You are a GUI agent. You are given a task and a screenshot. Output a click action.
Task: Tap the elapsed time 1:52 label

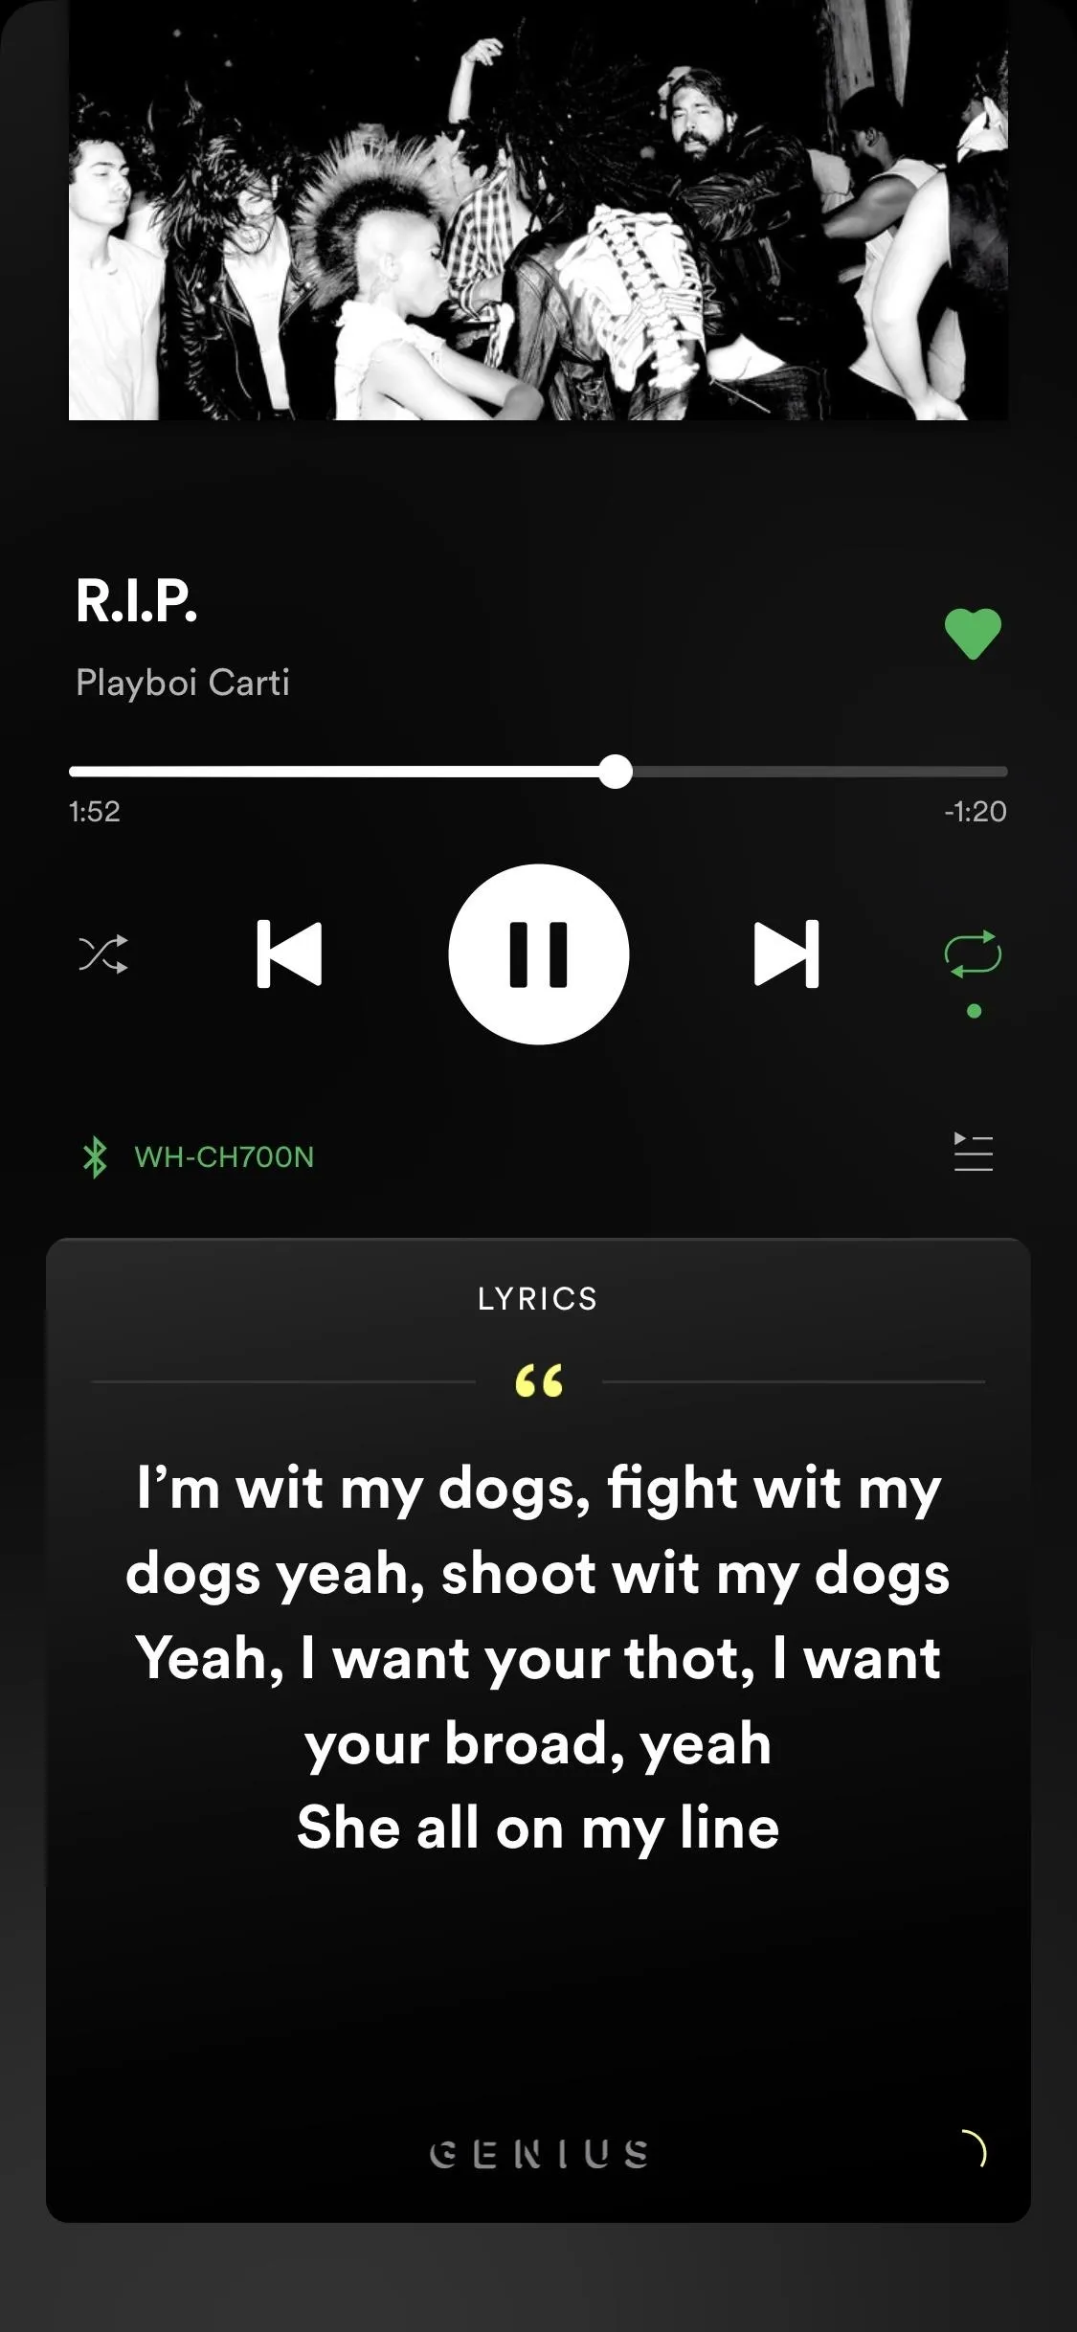tap(95, 812)
